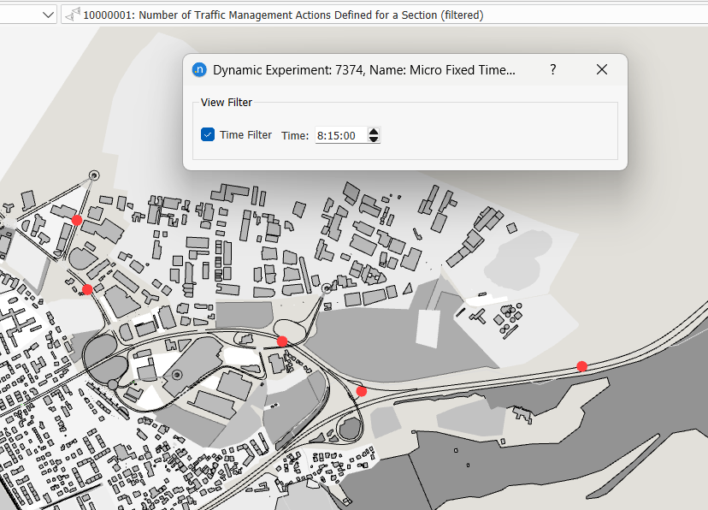Click the circular junction symbol near map center
This screenshot has height=510, width=708.
[326, 289]
